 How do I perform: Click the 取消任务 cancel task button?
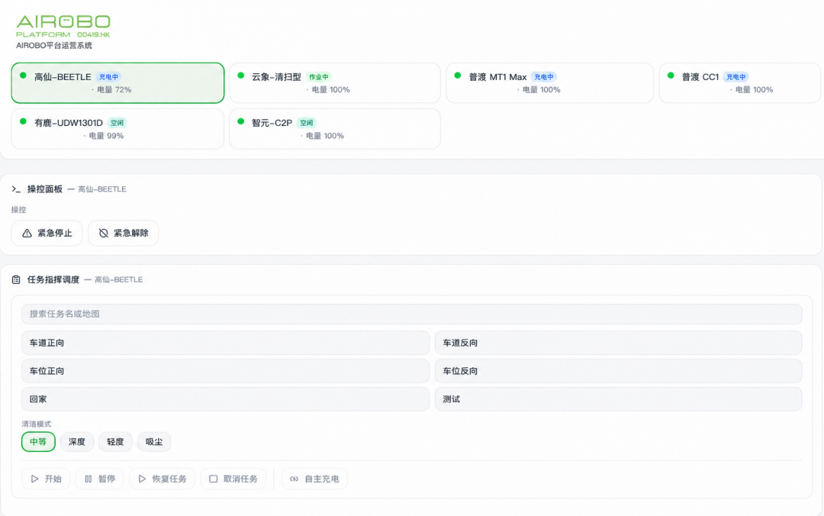[233, 479]
